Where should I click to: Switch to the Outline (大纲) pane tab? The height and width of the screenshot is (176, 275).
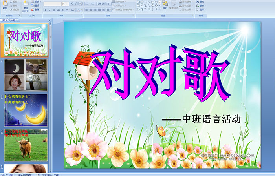pyautogui.click(x=13, y=20)
